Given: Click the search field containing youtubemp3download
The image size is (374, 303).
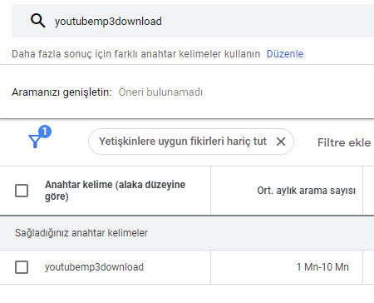Looking at the screenshot, I should [x=193, y=21].
